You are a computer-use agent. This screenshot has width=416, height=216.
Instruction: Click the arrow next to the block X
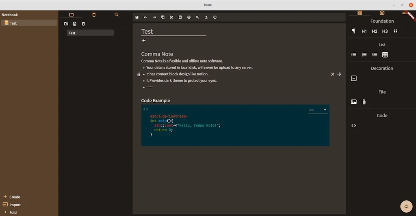coord(339,74)
